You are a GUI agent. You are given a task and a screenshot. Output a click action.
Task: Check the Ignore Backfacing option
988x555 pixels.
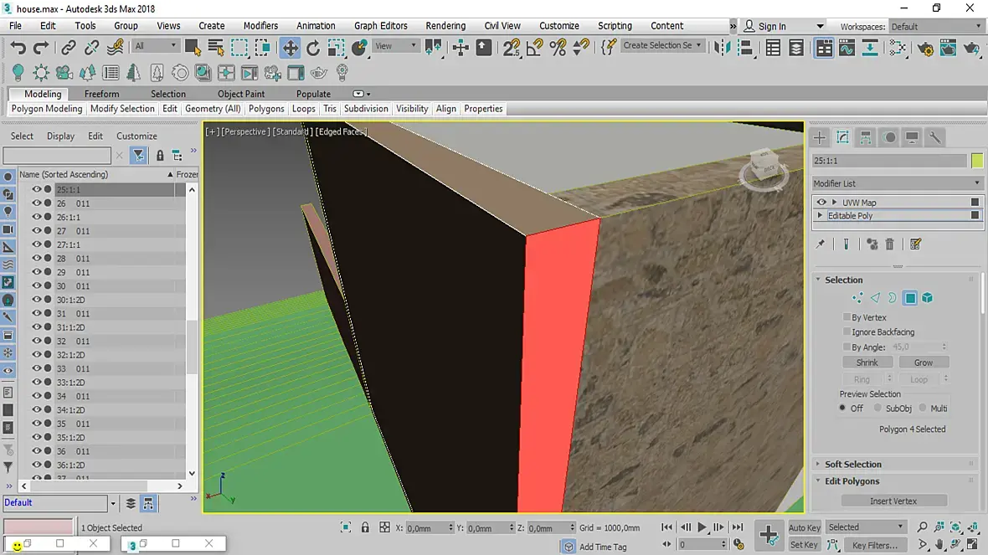point(846,332)
